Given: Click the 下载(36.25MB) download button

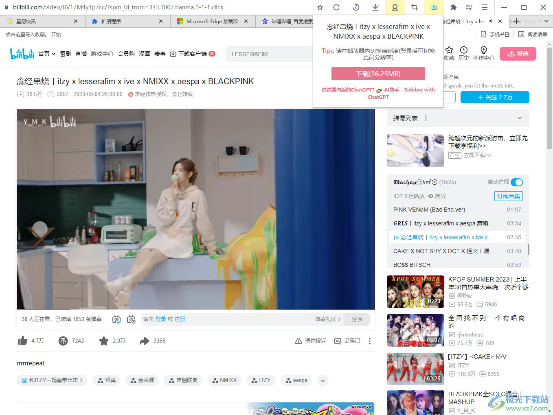Looking at the screenshot, I should click(378, 74).
